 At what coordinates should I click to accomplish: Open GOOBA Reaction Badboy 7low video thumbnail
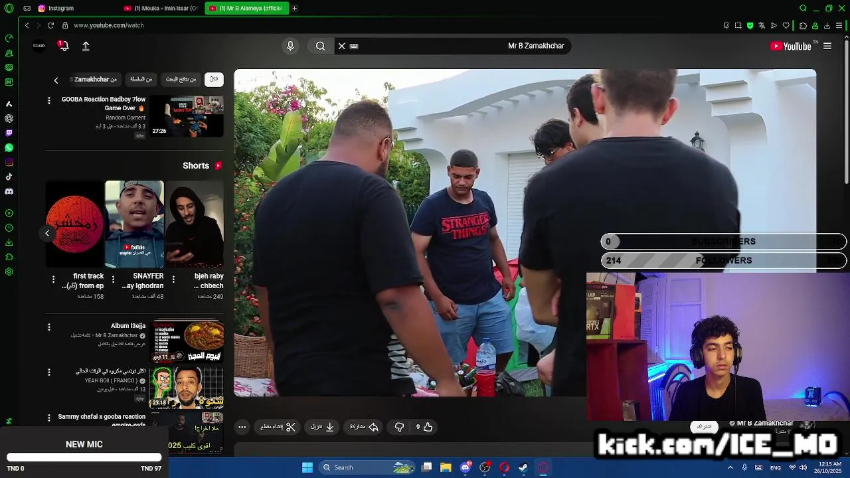187,116
